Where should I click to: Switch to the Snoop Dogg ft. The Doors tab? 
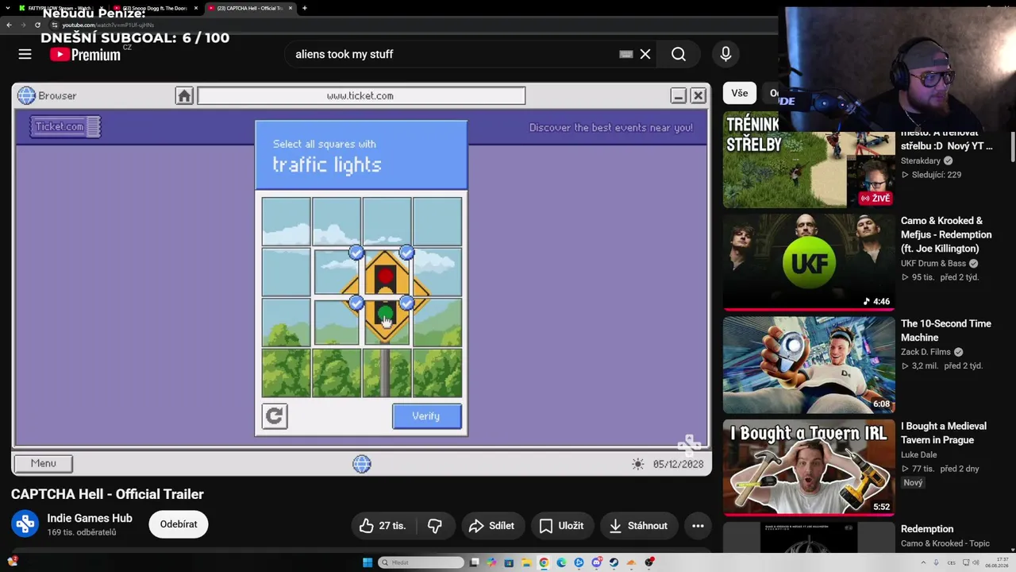(x=154, y=8)
